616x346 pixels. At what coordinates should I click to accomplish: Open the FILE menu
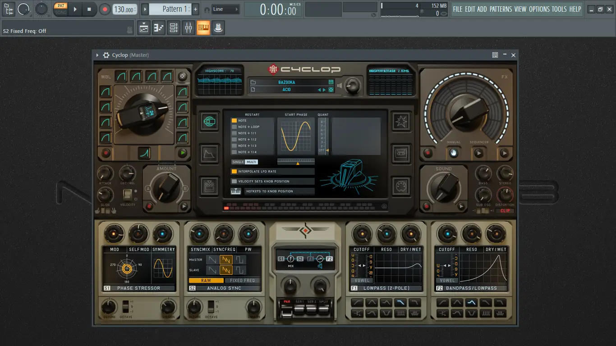458,9
